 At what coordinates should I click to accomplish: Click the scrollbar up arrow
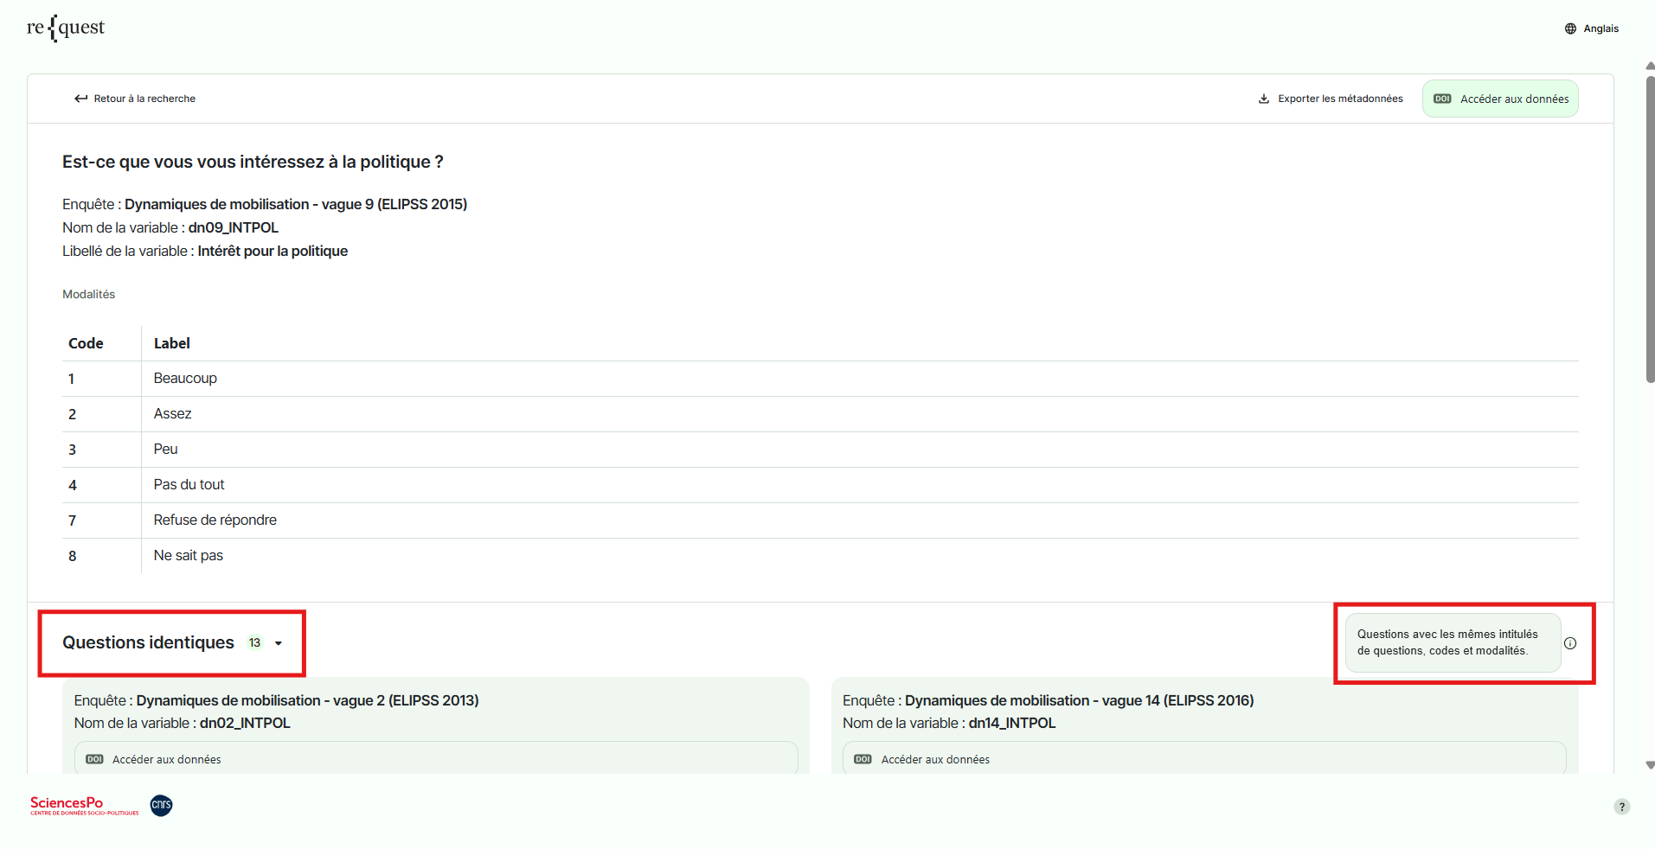pos(1649,66)
